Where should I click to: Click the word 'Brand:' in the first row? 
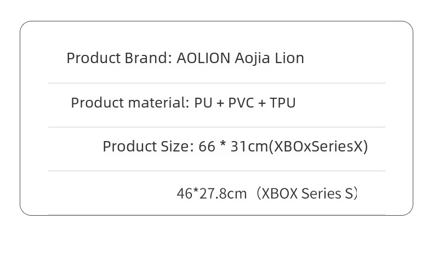[149, 58]
